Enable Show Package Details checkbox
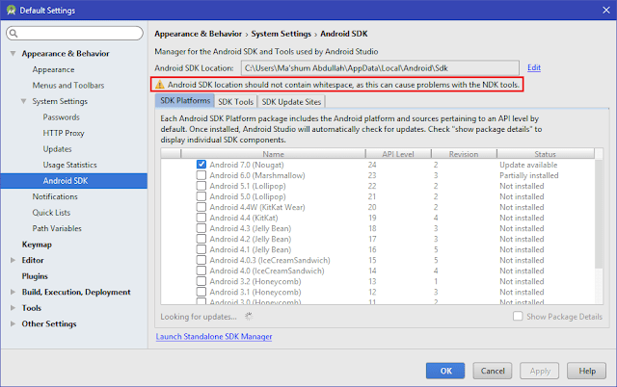 (518, 317)
